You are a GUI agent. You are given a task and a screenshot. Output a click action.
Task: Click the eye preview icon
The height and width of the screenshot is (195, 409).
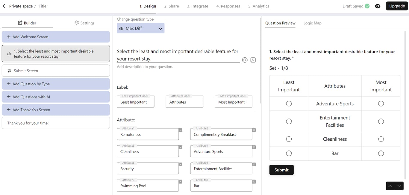378,6
